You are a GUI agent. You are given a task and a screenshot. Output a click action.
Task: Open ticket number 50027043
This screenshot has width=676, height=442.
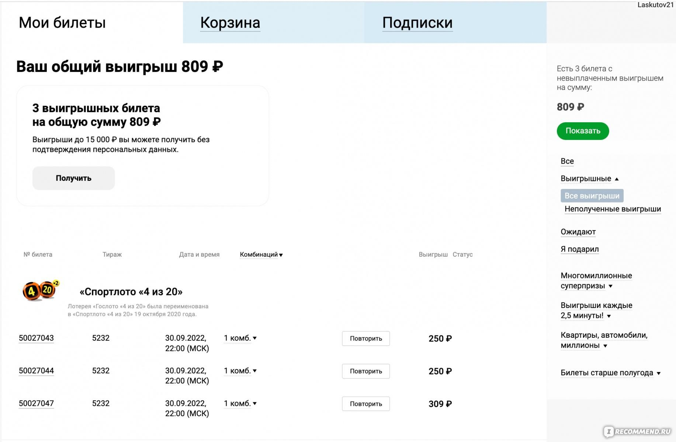coord(36,338)
